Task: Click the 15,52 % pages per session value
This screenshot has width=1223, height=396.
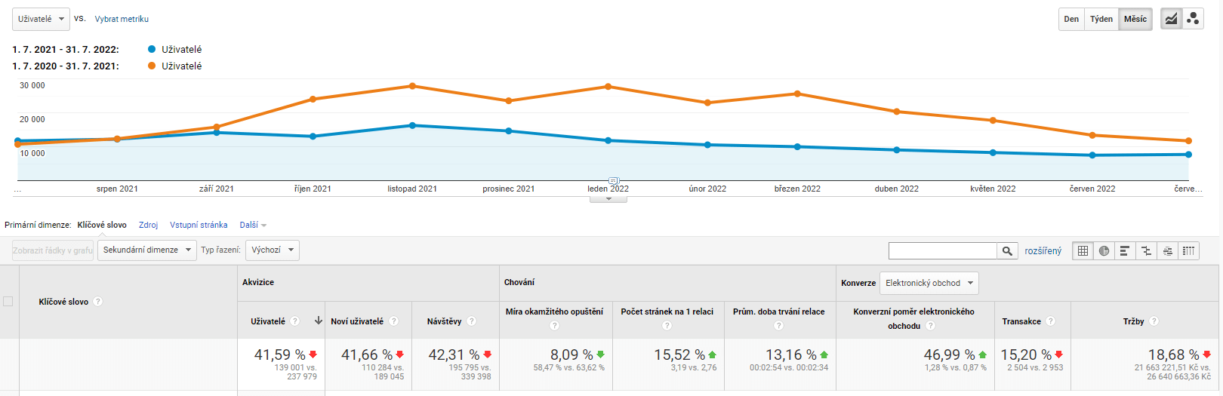Action: pos(679,355)
